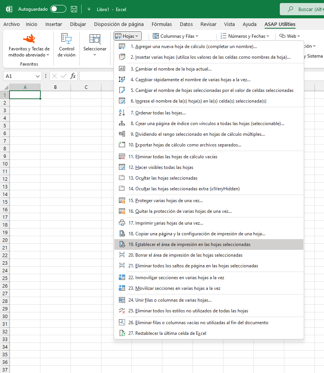Click icon for 'Restablecer la última celda de Excel'

click(x=122, y=333)
